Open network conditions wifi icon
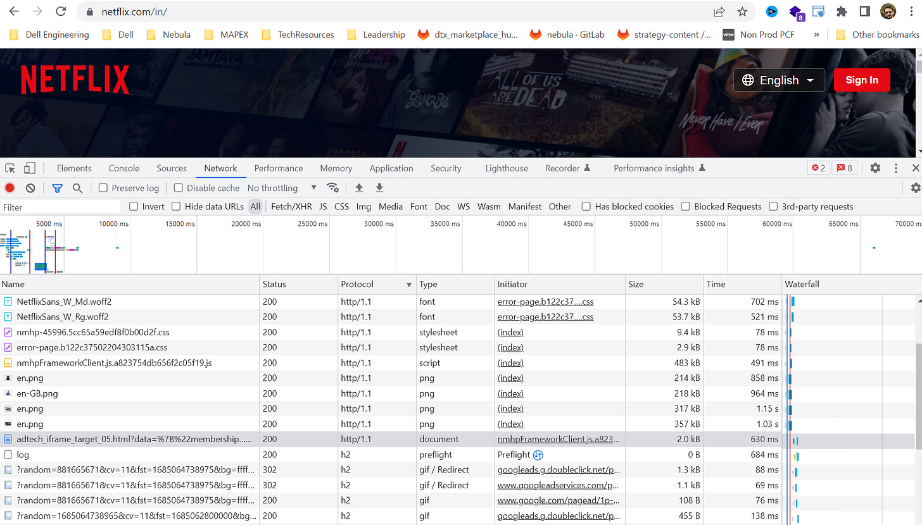This screenshot has height=525, width=922. click(332, 188)
